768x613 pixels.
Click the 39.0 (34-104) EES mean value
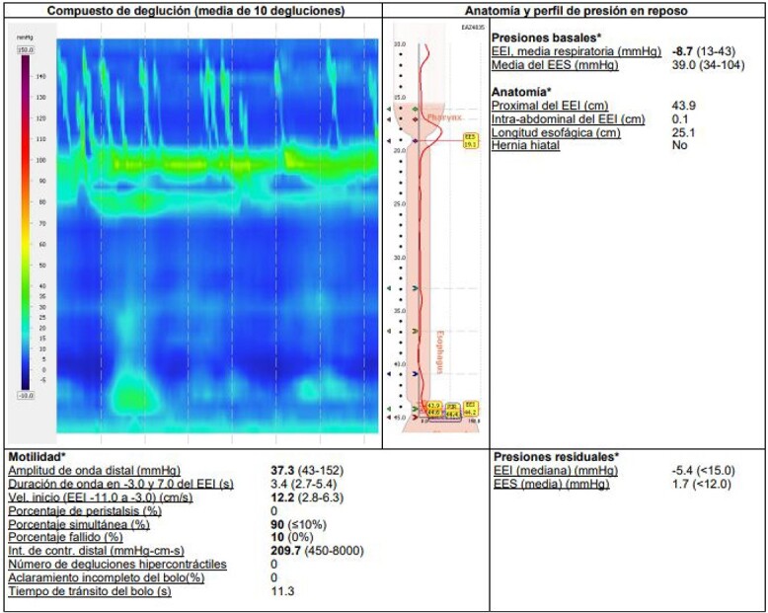(708, 65)
